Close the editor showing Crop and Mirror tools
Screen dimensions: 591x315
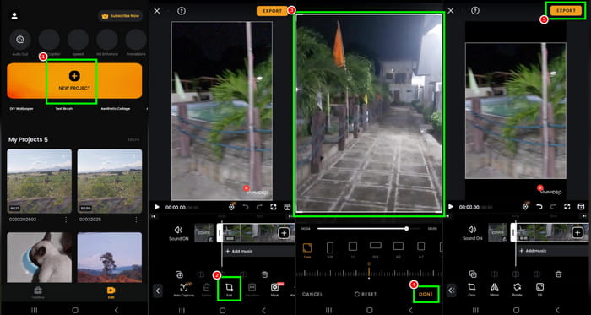click(450, 11)
